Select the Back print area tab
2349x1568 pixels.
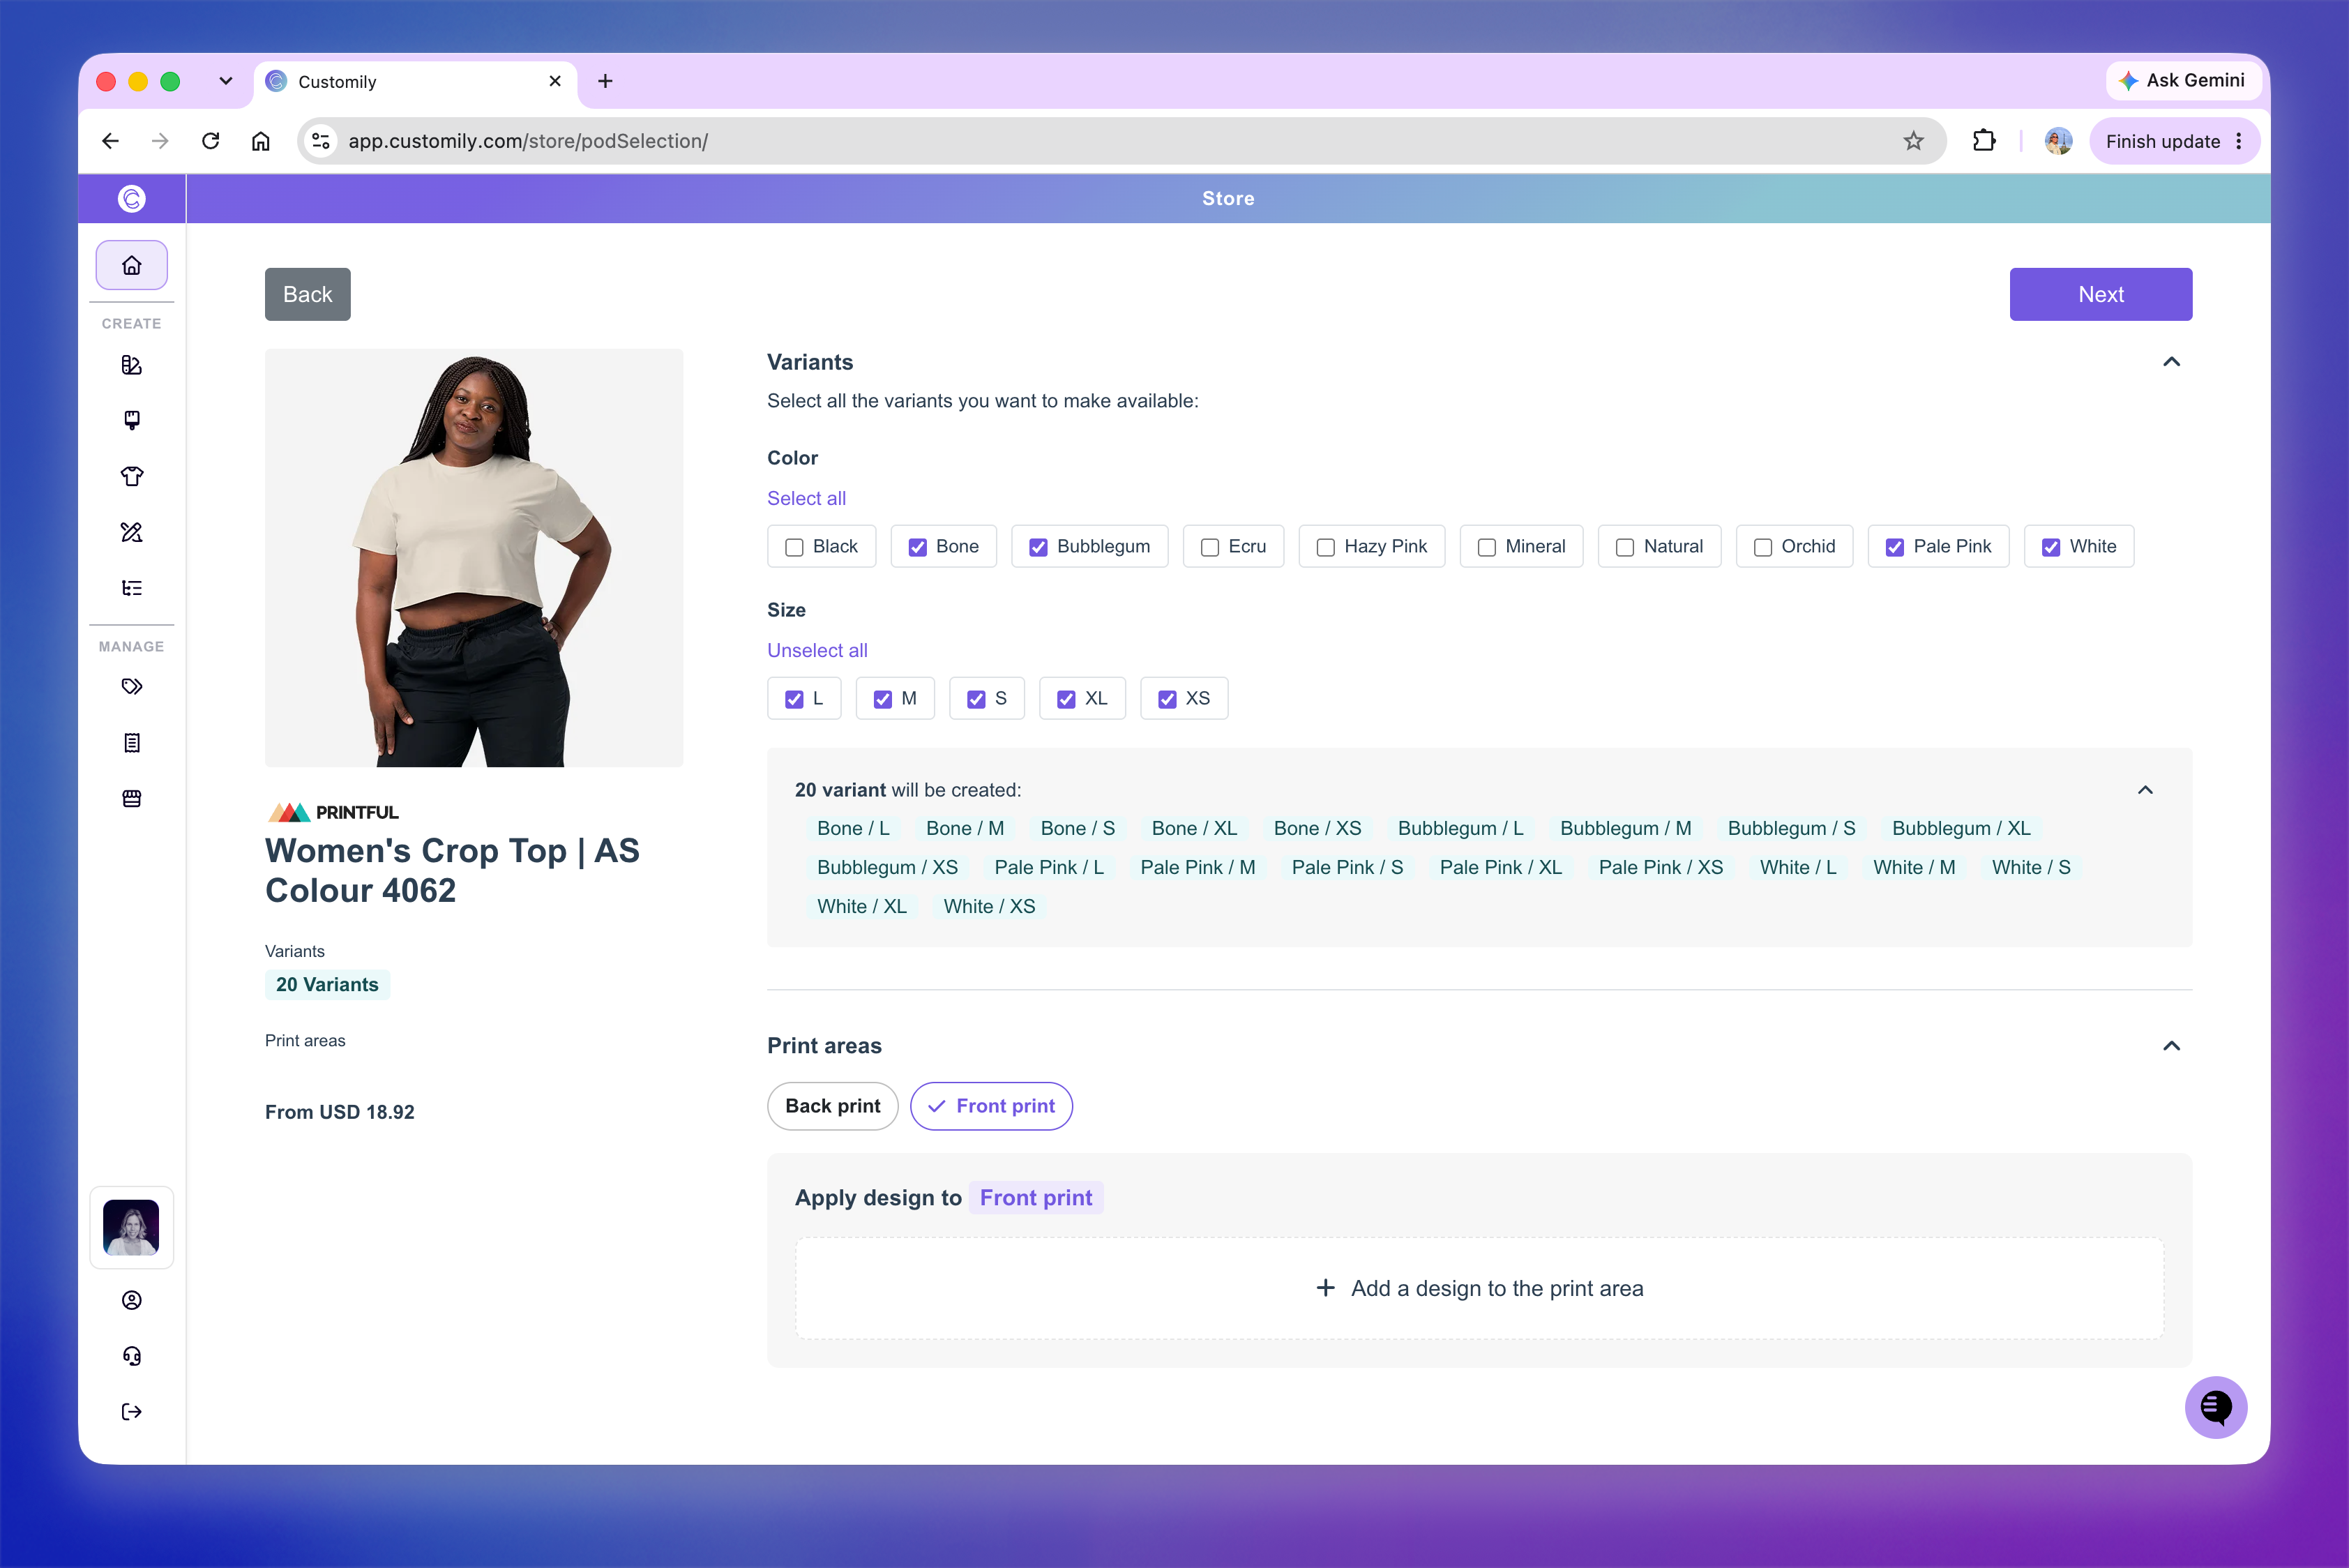click(832, 1106)
